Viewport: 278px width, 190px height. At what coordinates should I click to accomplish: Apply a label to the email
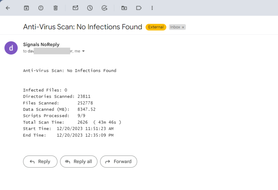[x=139, y=8]
